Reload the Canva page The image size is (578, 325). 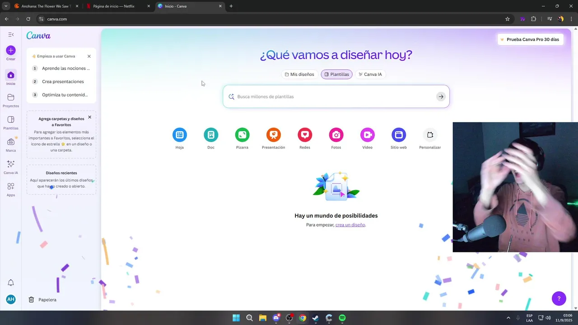28,19
